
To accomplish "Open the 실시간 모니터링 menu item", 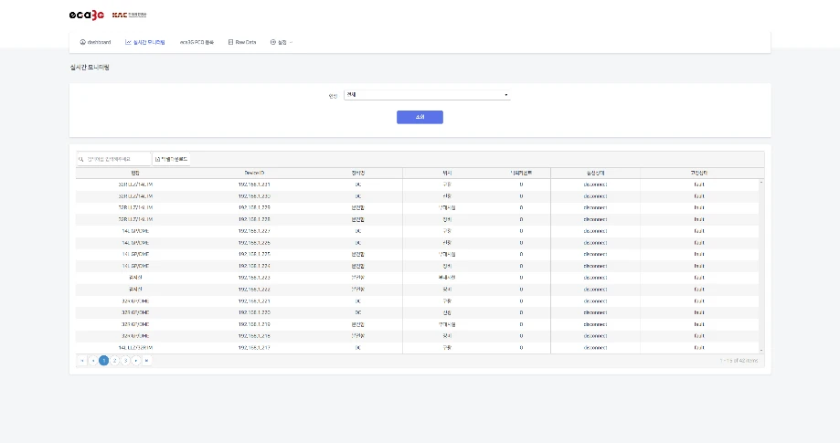I will pos(145,42).
